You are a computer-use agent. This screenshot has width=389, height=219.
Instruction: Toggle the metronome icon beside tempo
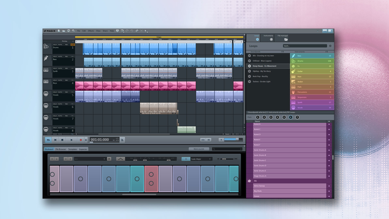click(122, 140)
